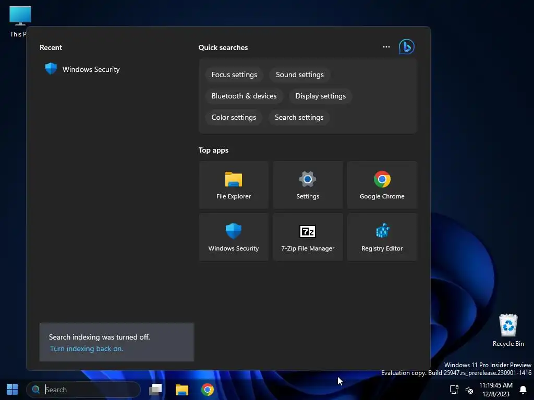The height and width of the screenshot is (400, 534).
Task: Choose Focus settings quick search
Action: pos(234,75)
